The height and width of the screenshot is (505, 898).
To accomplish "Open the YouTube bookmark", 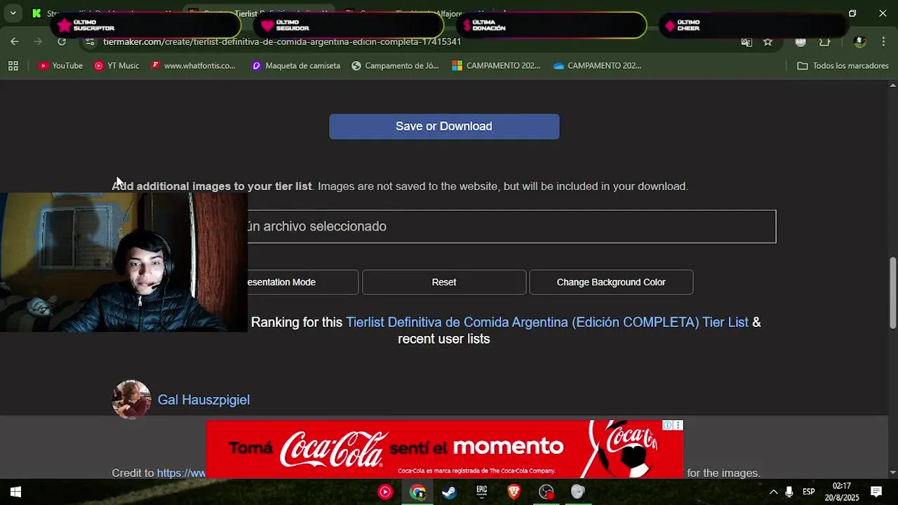I will click(x=60, y=66).
